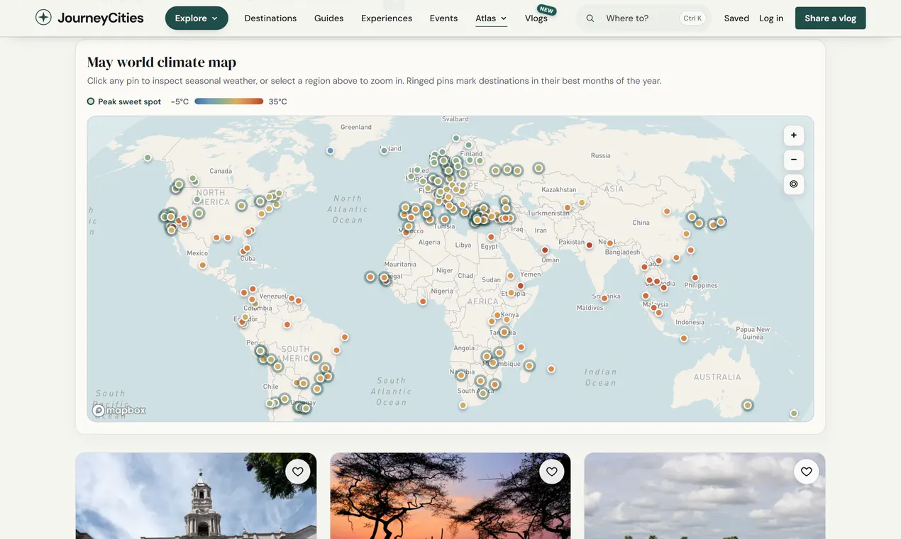
Task: Select the red pin in Oman
Action: coord(545,250)
